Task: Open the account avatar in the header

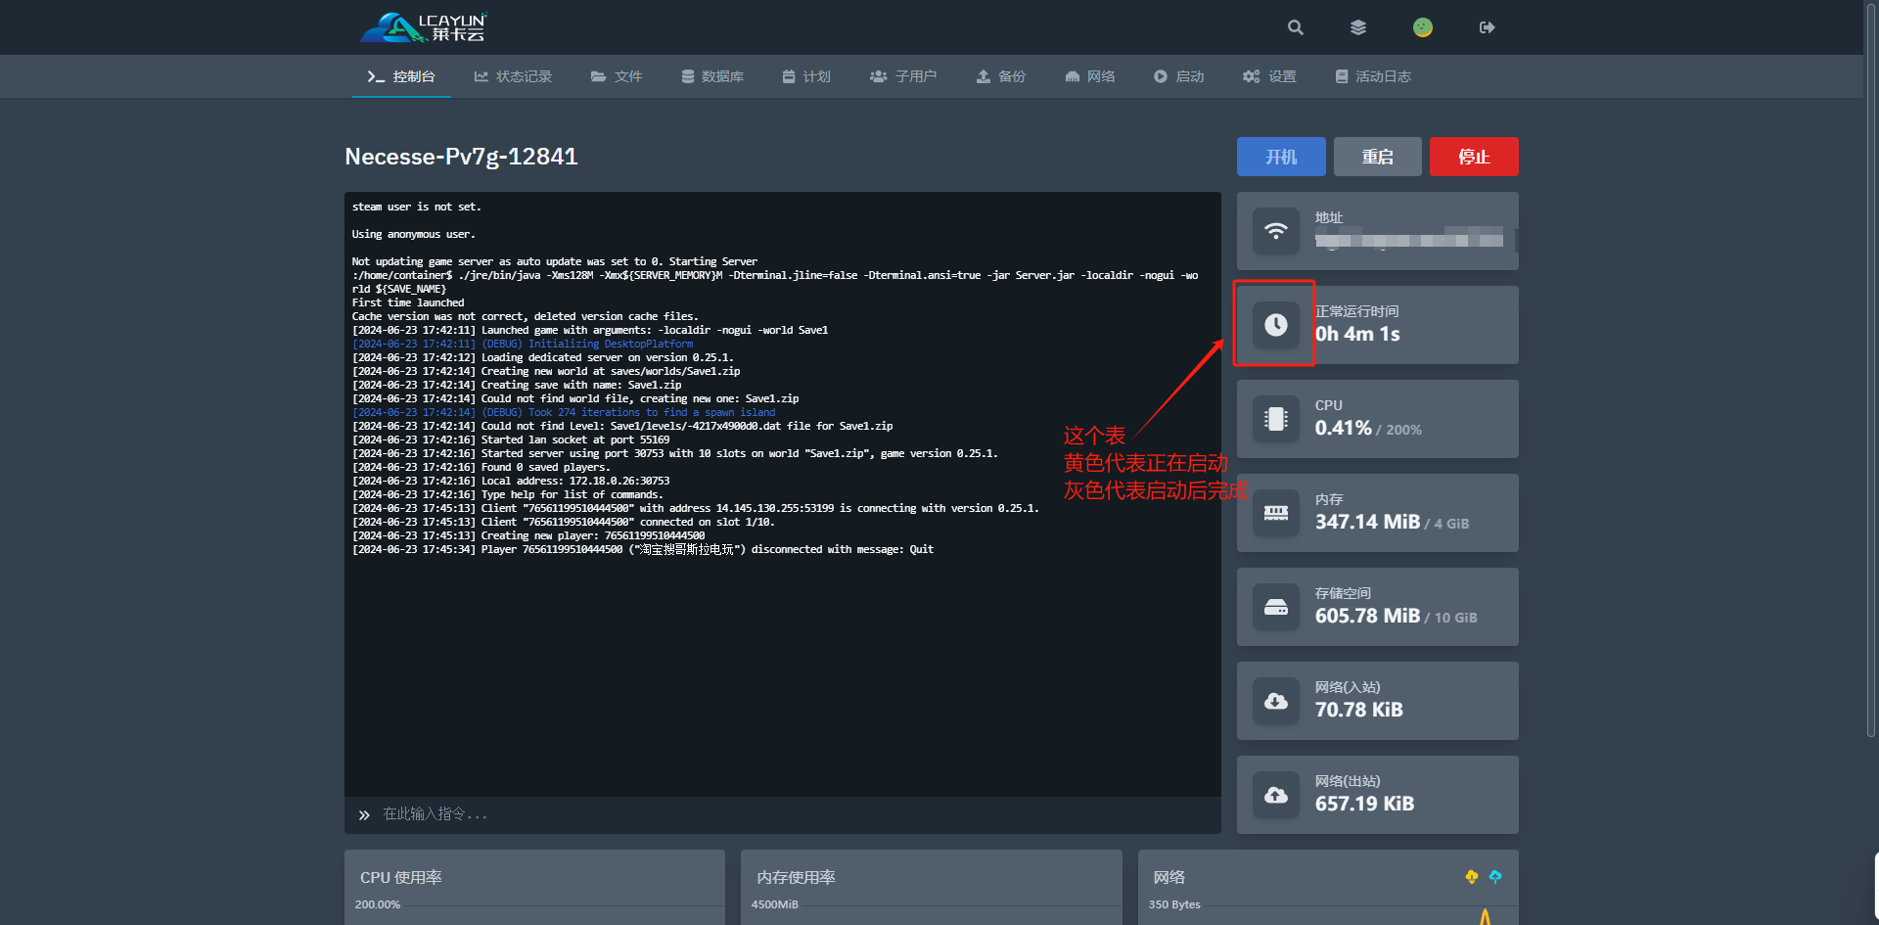Action: click(1423, 27)
